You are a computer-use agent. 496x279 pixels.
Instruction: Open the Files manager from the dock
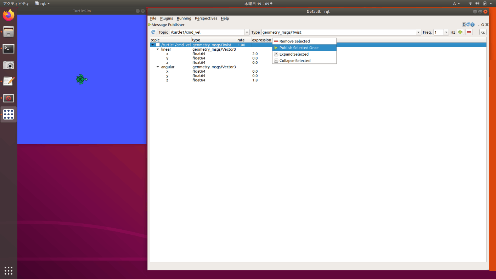[9, 32]
